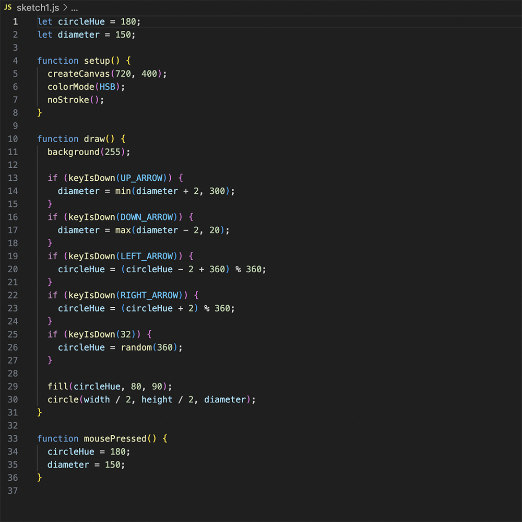Click the circle call on line 30

click(63, 399)
